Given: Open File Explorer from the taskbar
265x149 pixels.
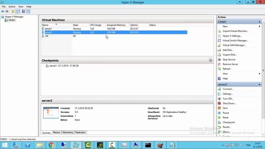Looking at the screenshot, I should [x=40, y=145].
